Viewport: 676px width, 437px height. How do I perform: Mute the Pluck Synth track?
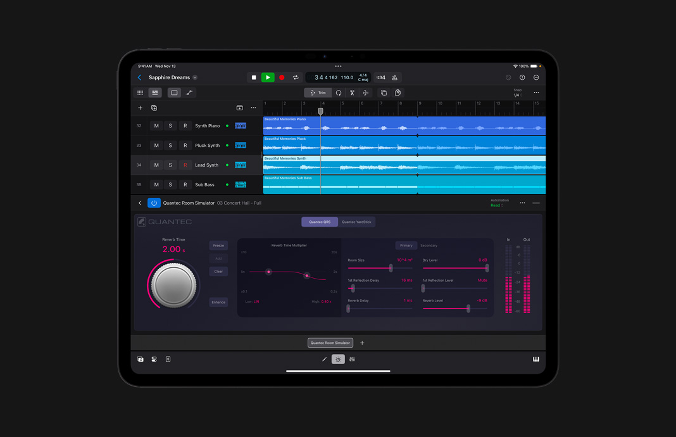pos(156,145)
